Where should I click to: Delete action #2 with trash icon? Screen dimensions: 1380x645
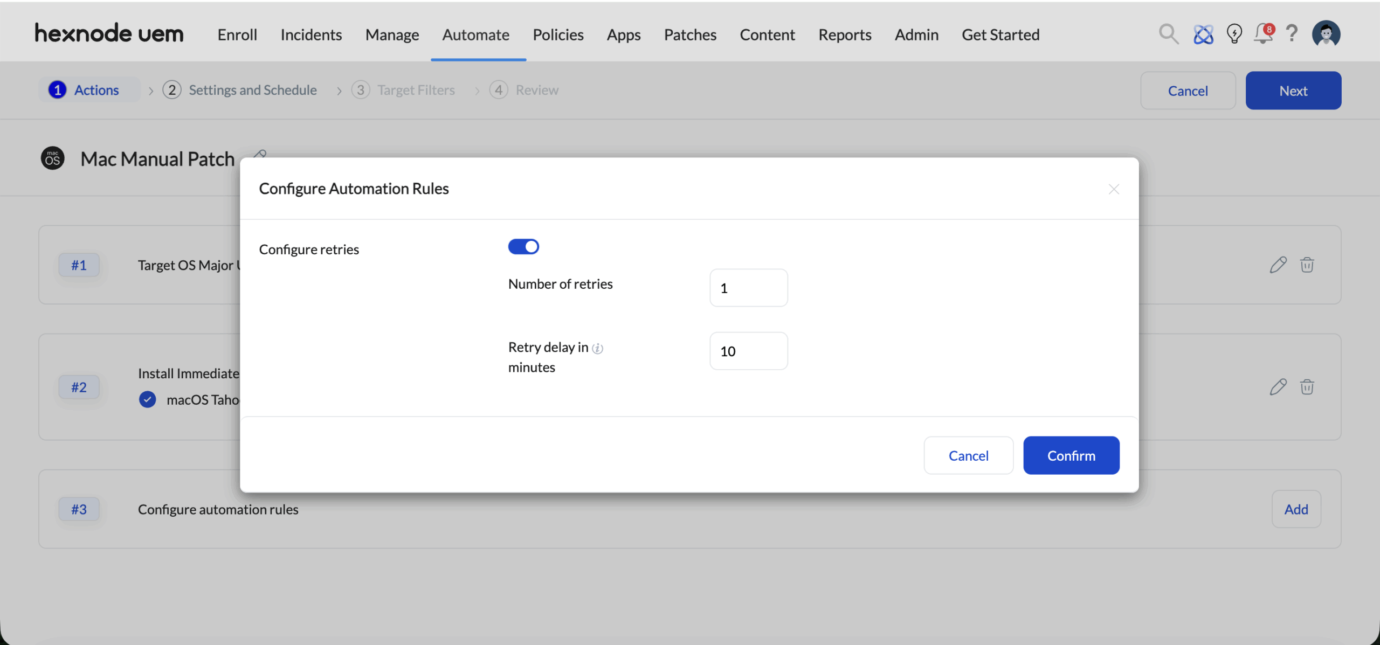(1307, 386)
